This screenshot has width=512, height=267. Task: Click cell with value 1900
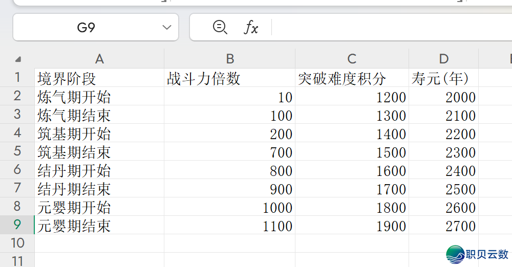[352, 225]
